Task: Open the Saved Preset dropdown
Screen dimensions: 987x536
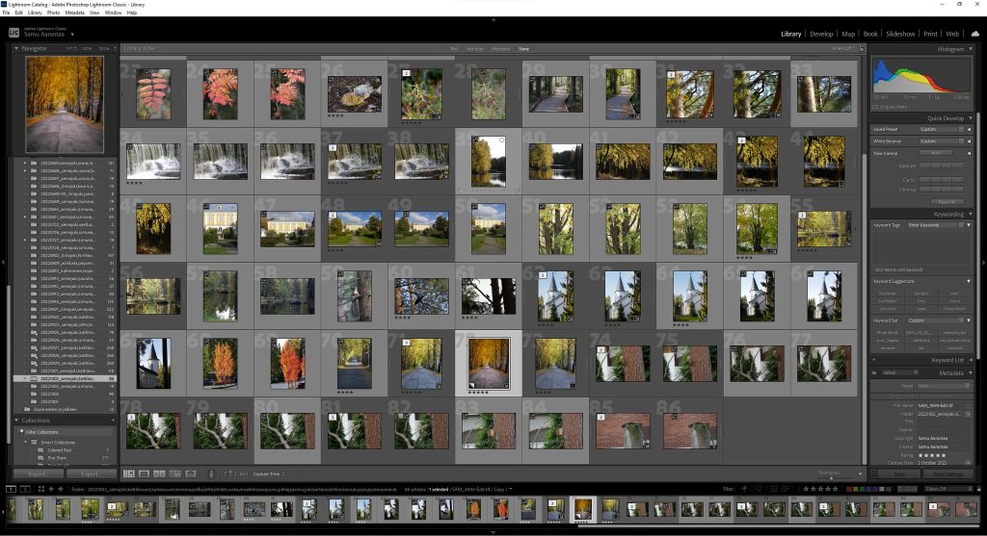Action: coord(940,128)
